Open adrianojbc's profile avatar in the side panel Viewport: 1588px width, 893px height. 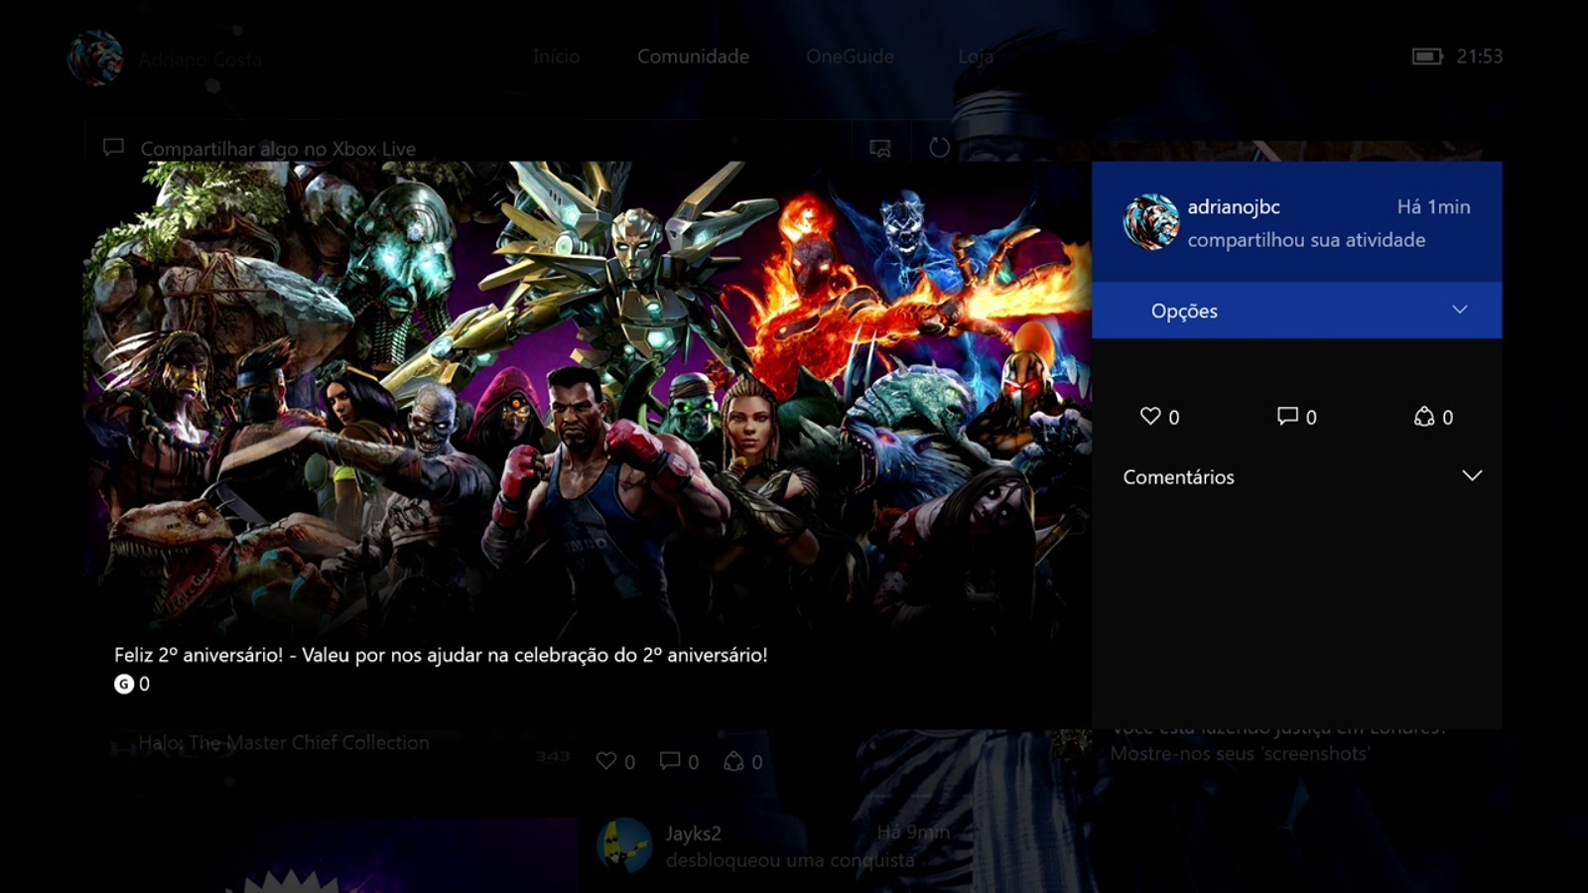click(1150, 222)
